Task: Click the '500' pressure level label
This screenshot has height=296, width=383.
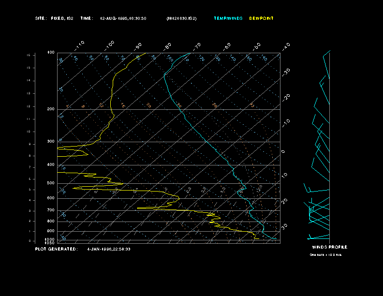Action: (51, 183)
